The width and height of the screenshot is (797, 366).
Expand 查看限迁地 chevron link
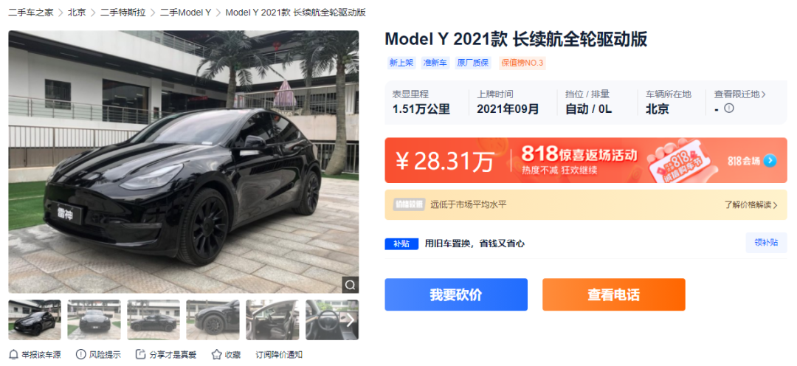coord(740,94)
